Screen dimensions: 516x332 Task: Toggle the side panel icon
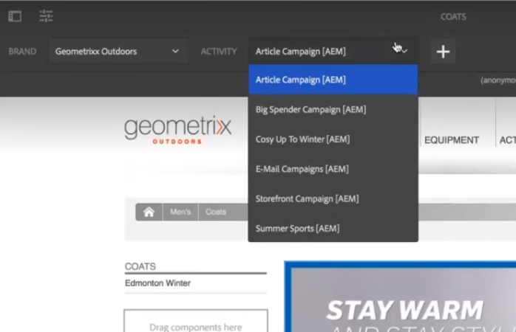pos(15,16)
